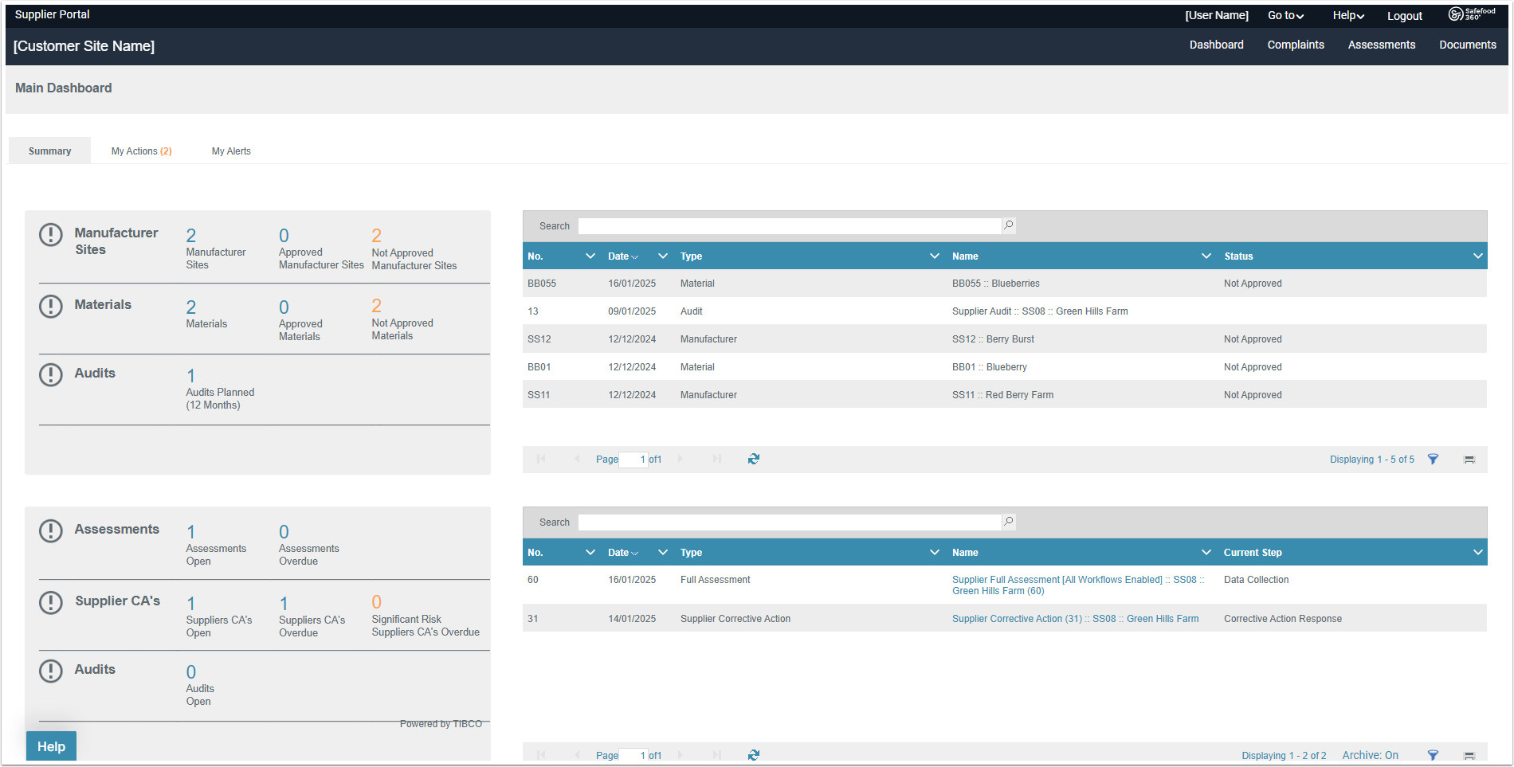Image resolution: width=1514 pixels, height=767 pixels.
Task: Click the filter funnel icon in upper grid
Action: click(x=1433, y=459)
